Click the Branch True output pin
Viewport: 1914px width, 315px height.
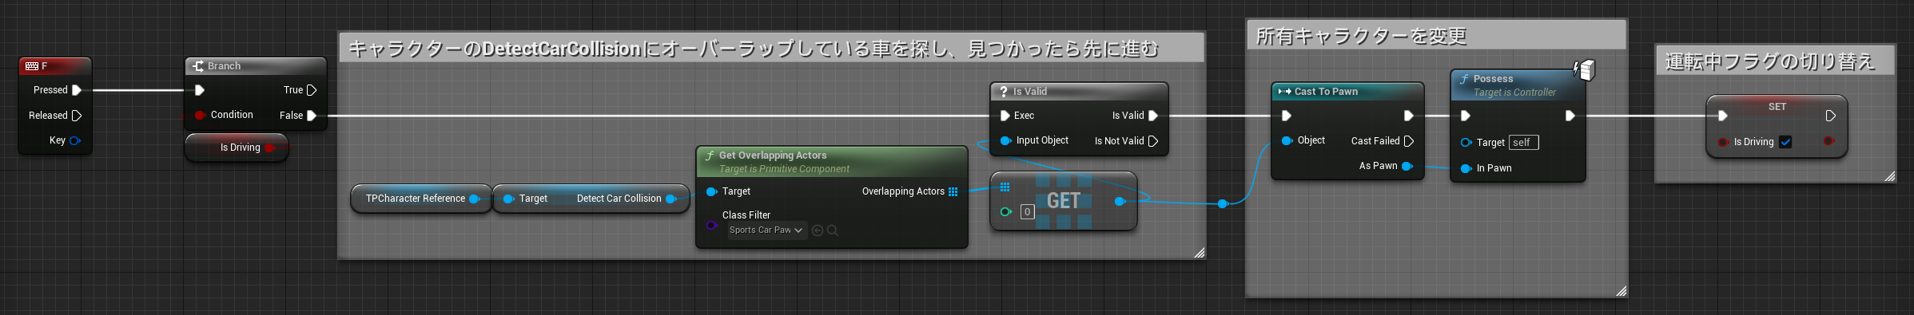[x=312, y=90]
